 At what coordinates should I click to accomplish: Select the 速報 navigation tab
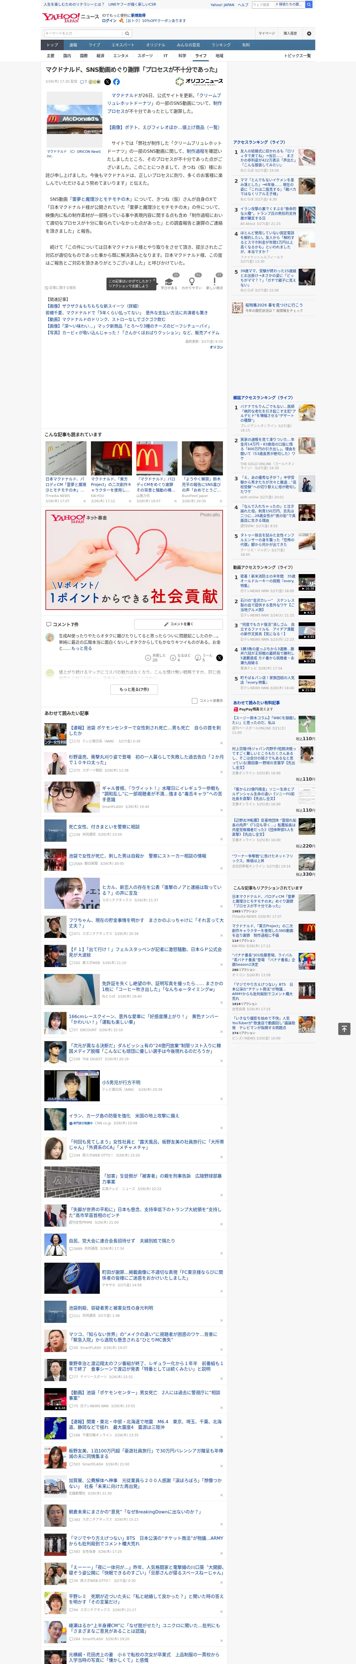click(73, 45)
